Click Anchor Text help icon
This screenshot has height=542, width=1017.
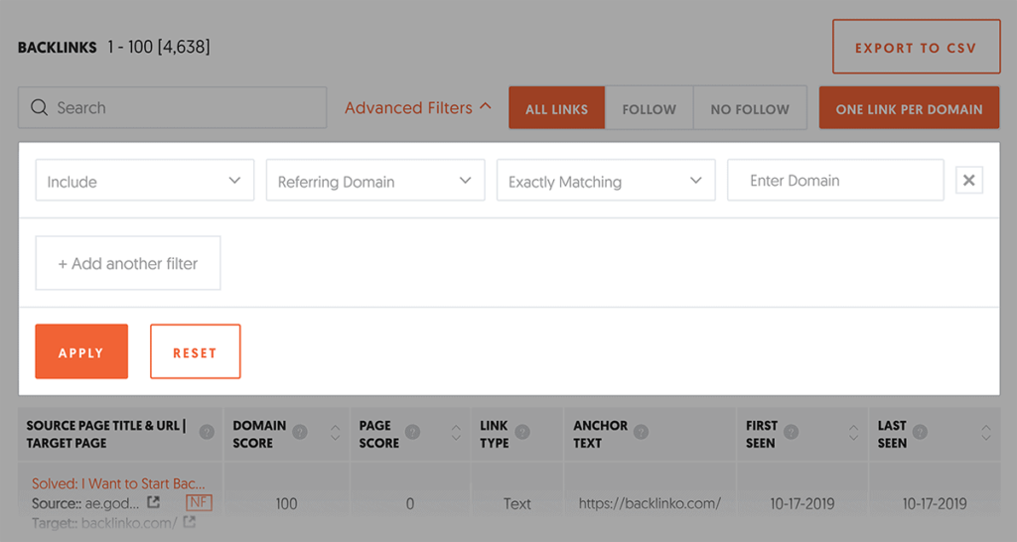click(x=641, y=433)
